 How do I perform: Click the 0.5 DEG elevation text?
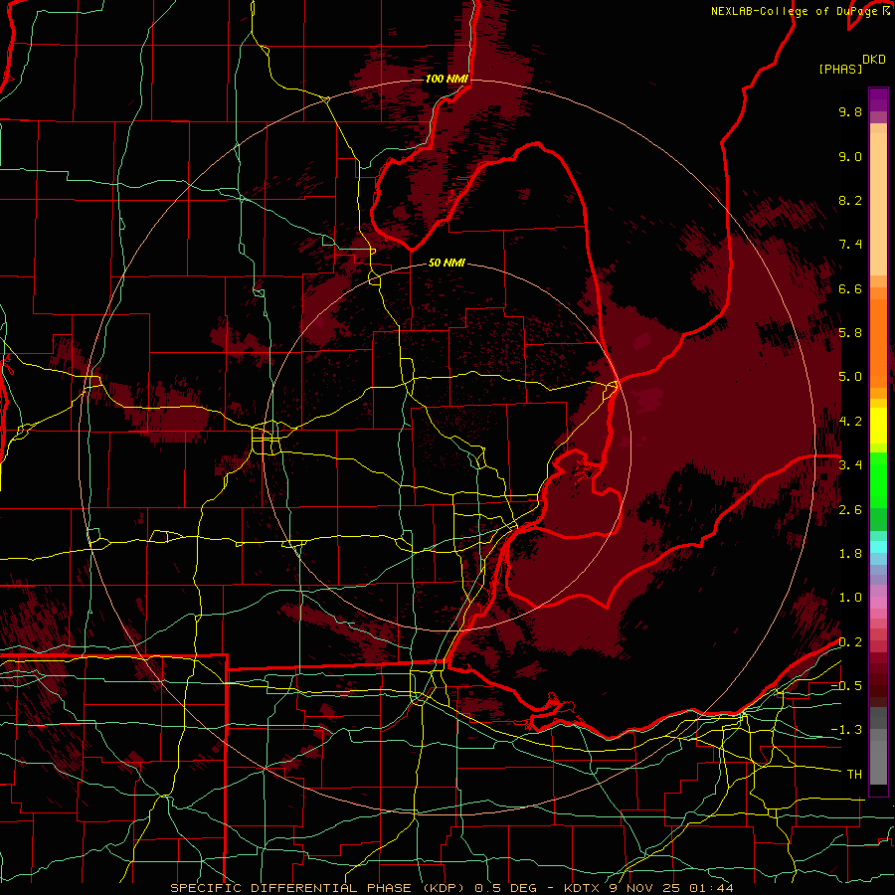coord(506,888)
